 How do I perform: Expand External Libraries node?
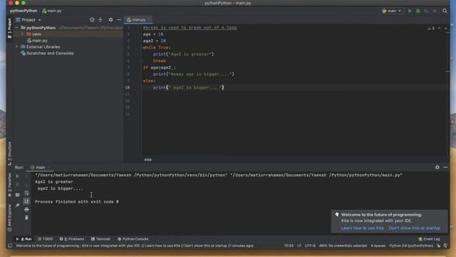16,46
